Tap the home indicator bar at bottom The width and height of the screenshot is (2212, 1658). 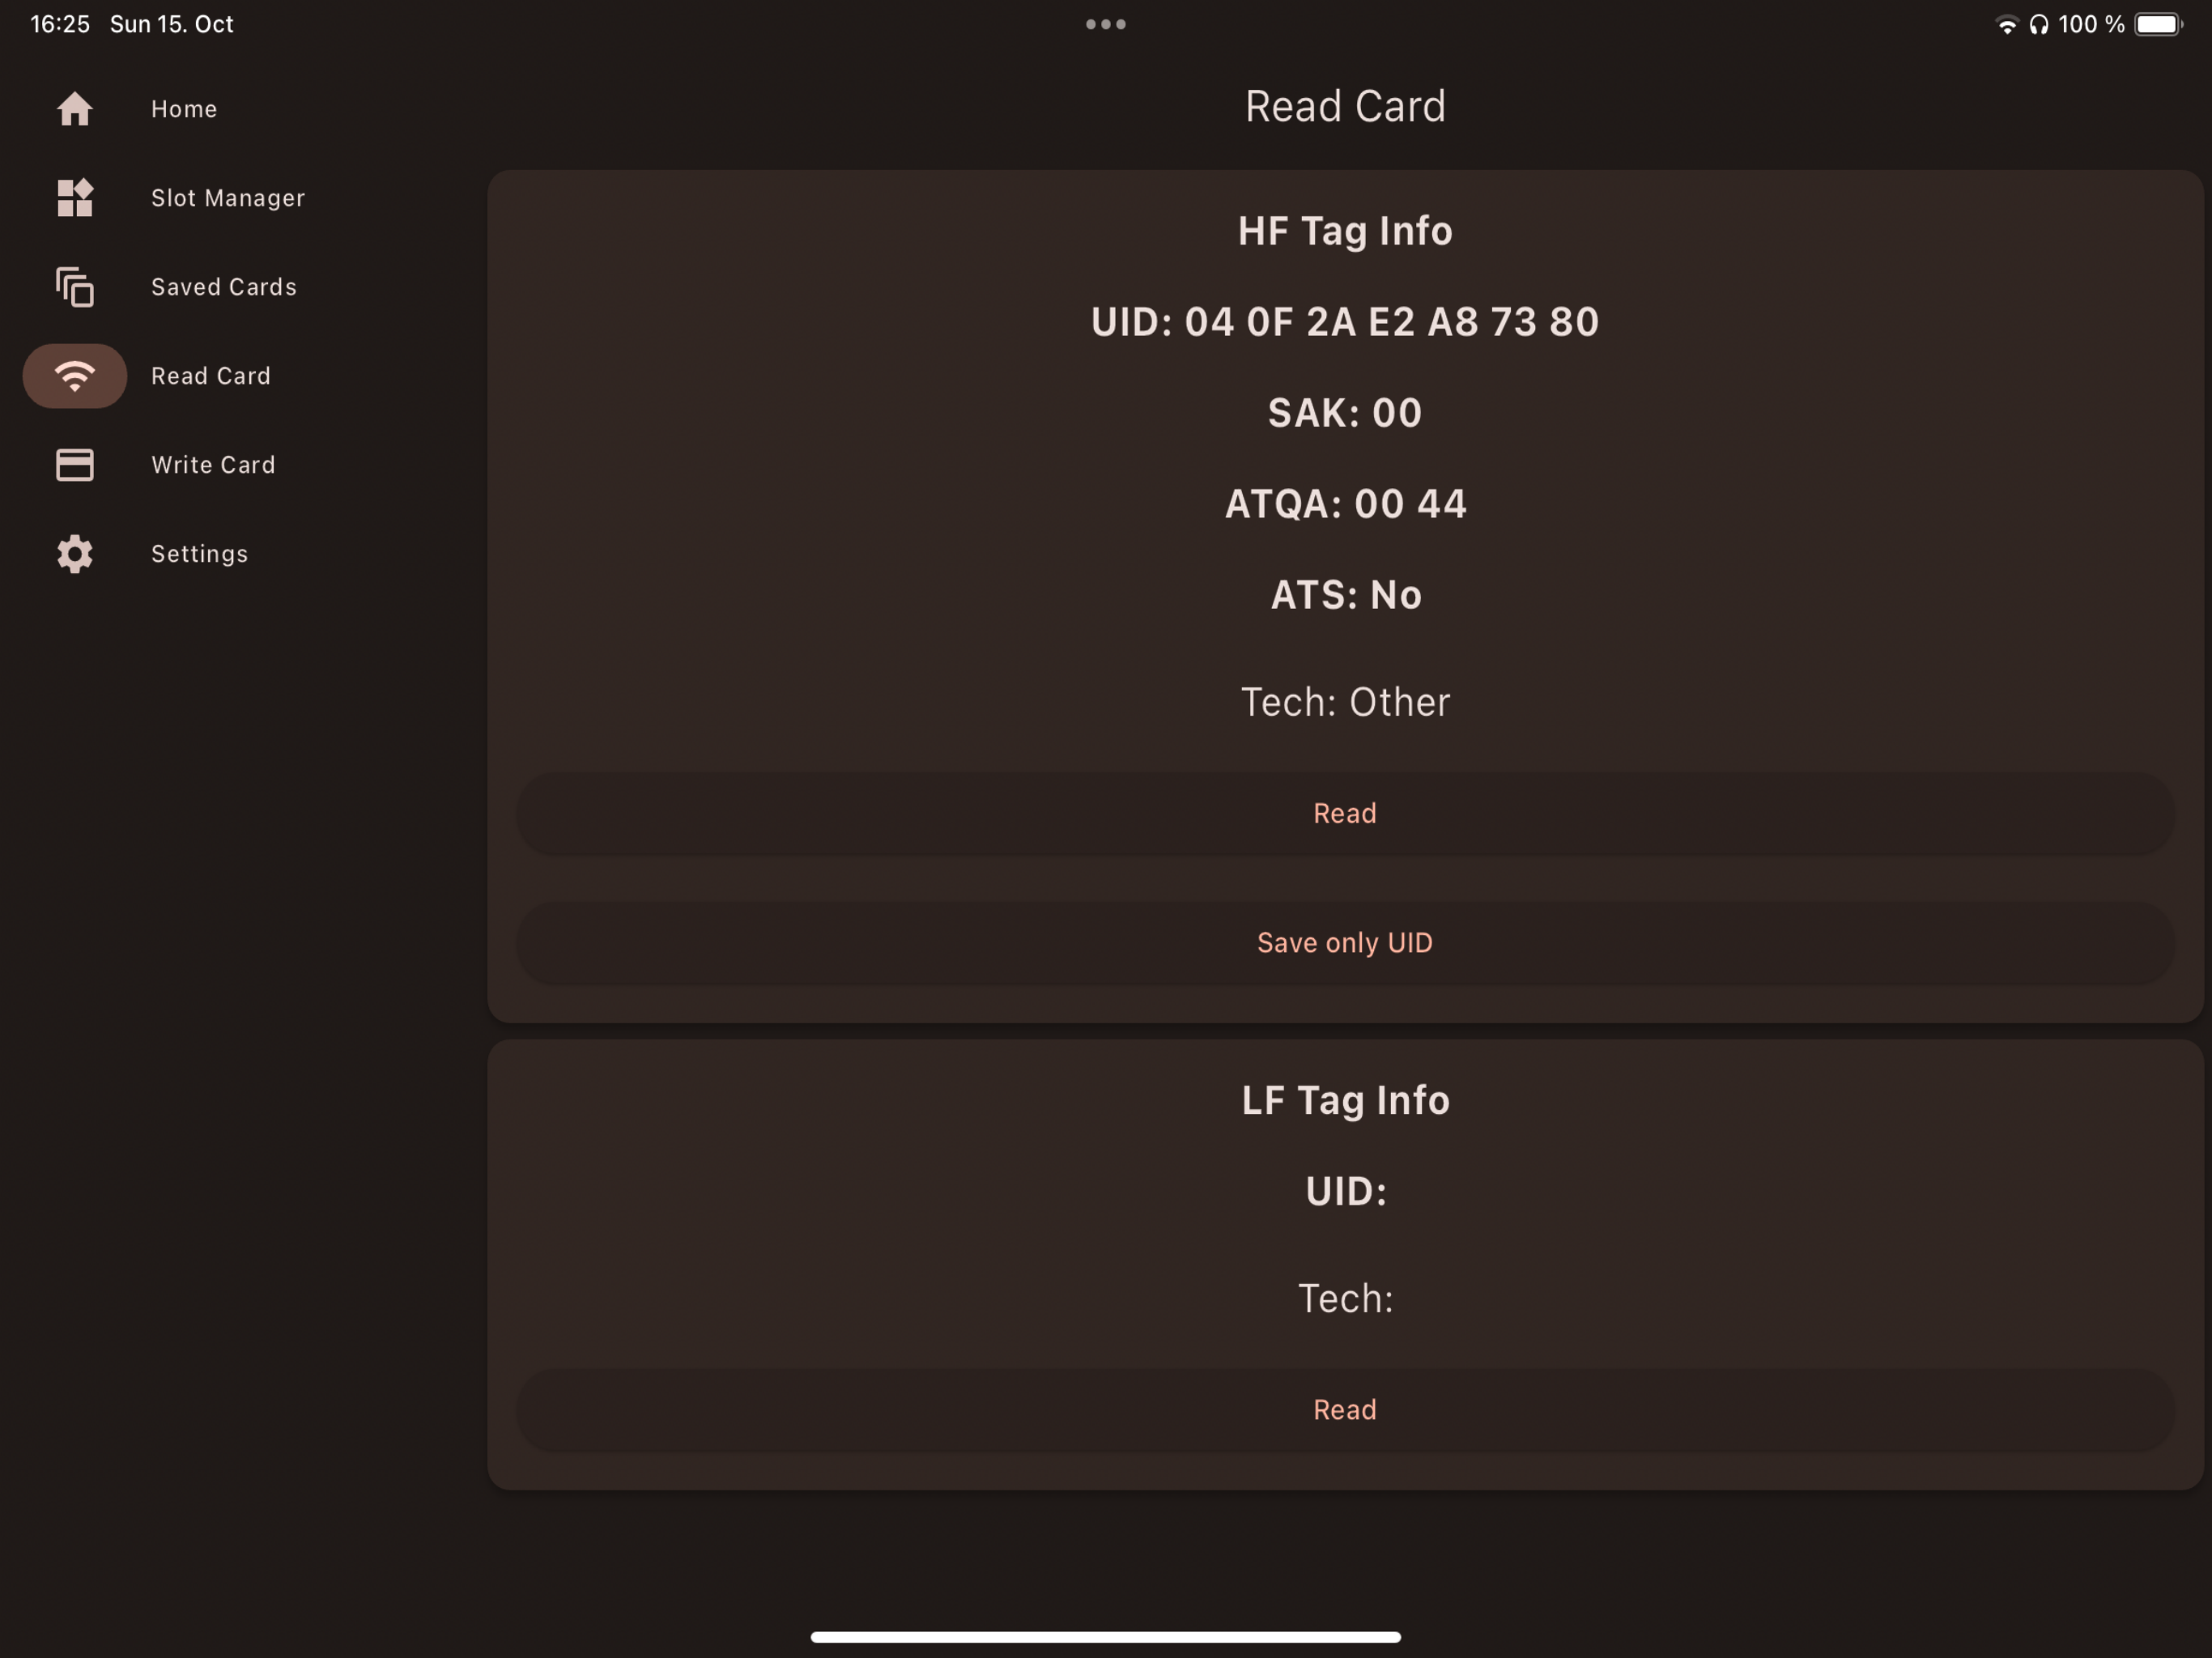click(x=1106, y=1637)
